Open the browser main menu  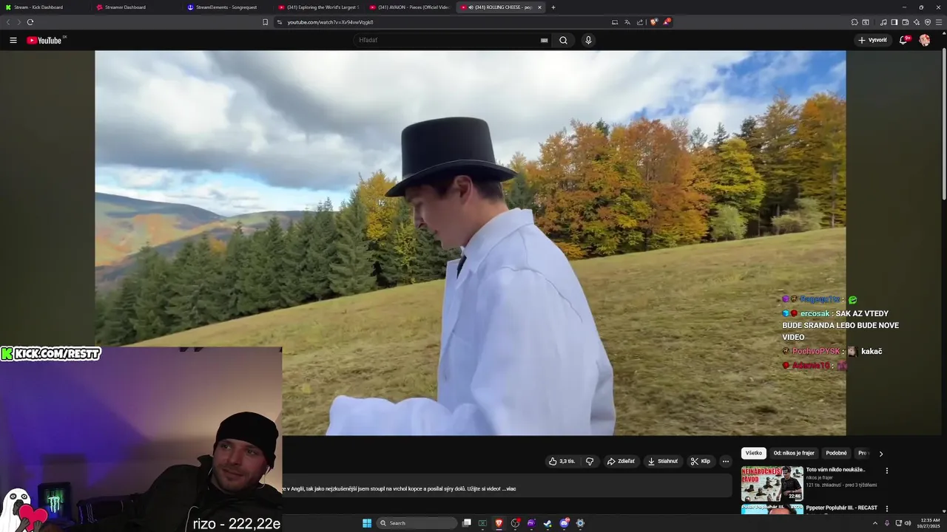pos(939,22)
